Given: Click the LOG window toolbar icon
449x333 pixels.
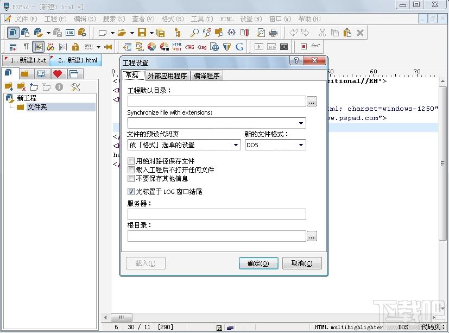Looking at the screenshot, I should 70,33.
